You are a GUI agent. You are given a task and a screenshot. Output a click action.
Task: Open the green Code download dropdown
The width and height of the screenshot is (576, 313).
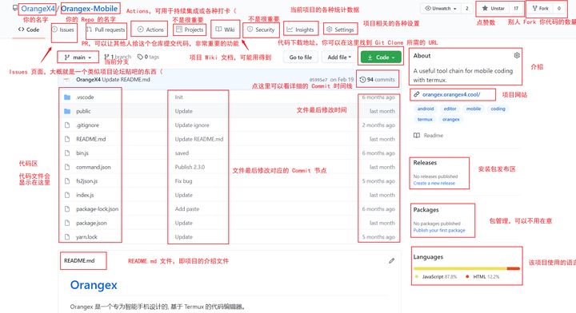pos(381,57)
